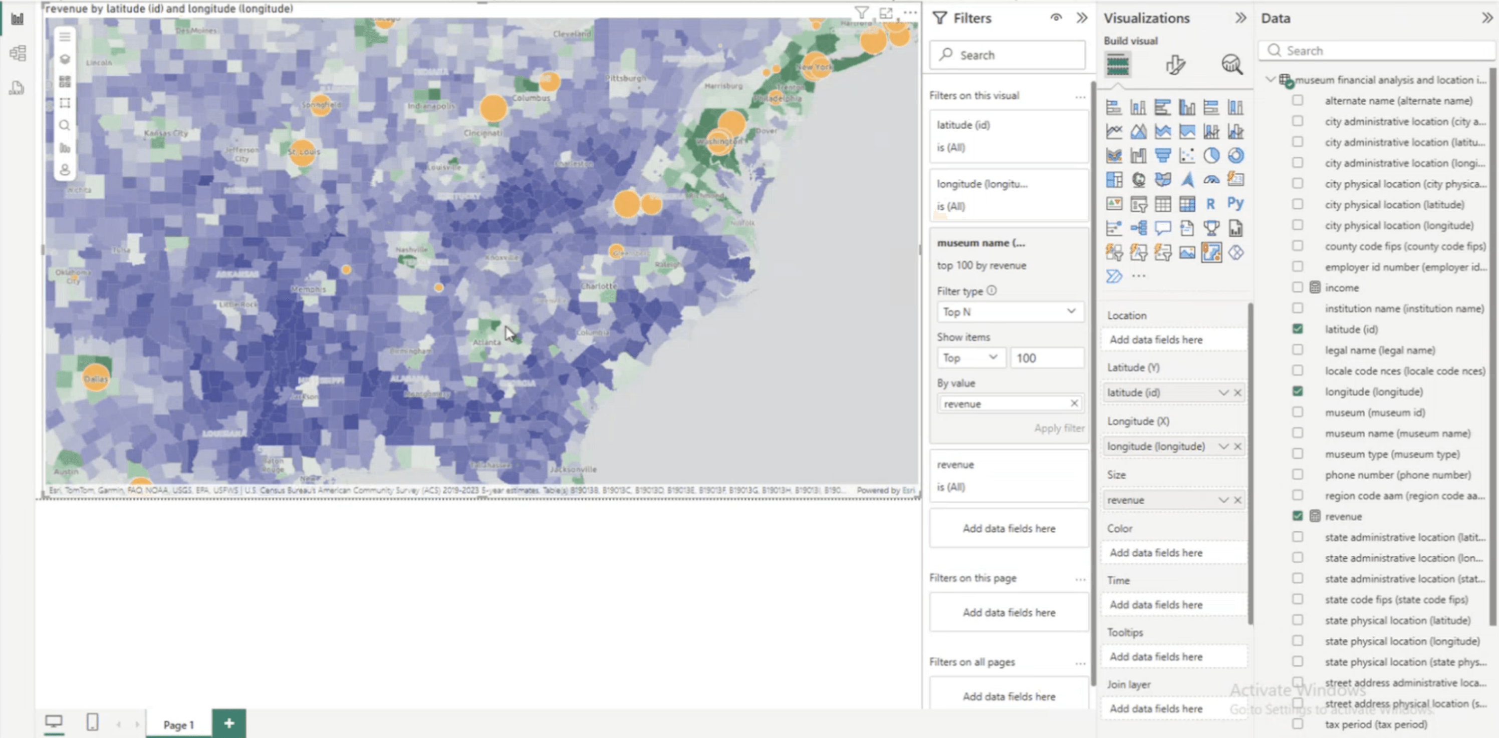
Task: Enable the income field checkbox
Action: 1298,287
